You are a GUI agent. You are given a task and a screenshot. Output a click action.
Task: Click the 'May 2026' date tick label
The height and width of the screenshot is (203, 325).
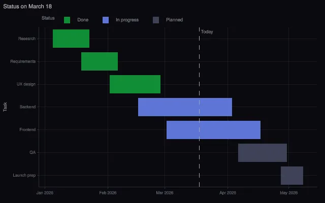click(289, 193)
